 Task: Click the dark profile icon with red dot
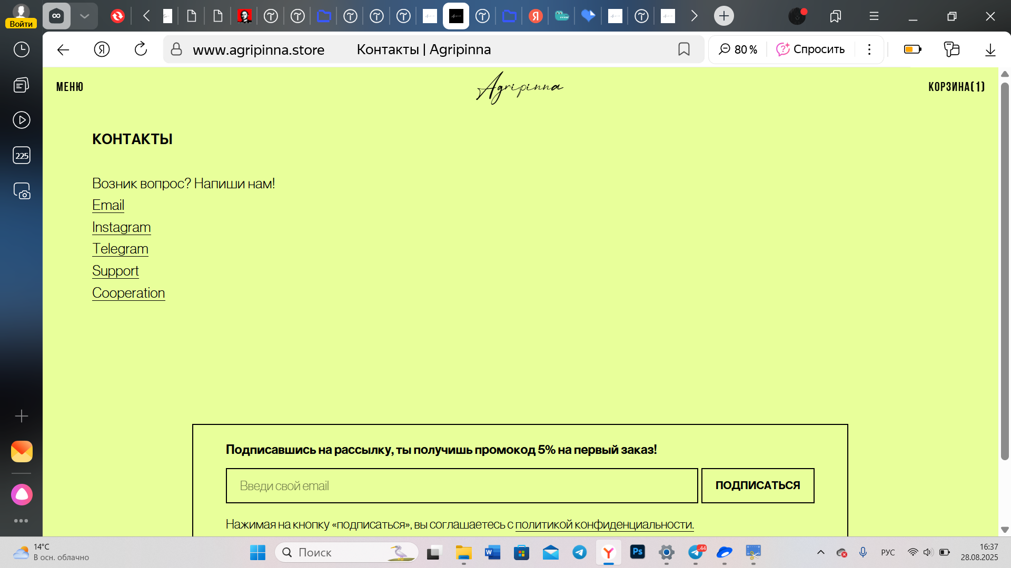click(x=798, y=16)
